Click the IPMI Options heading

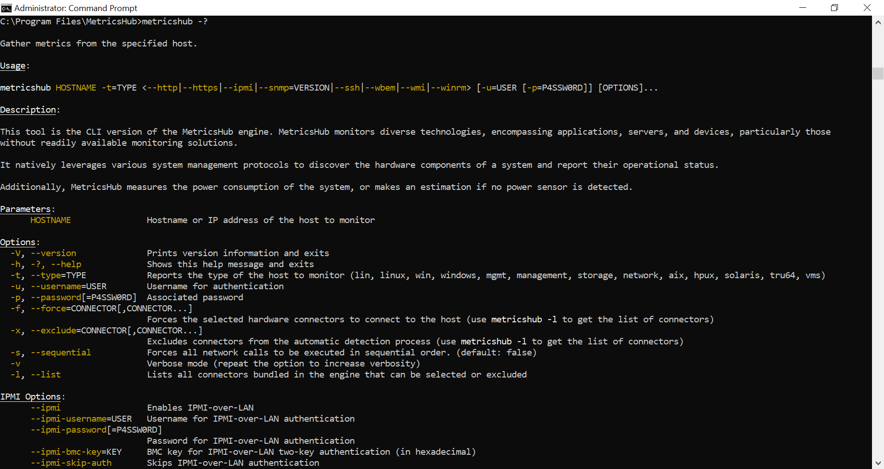(x=30, y=397)
